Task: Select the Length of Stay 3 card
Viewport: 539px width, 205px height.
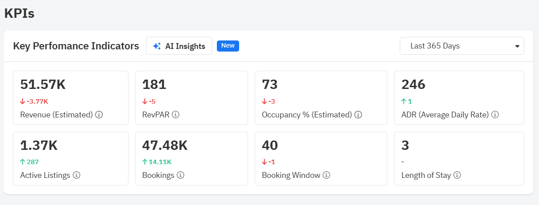Action: [459, 158]
